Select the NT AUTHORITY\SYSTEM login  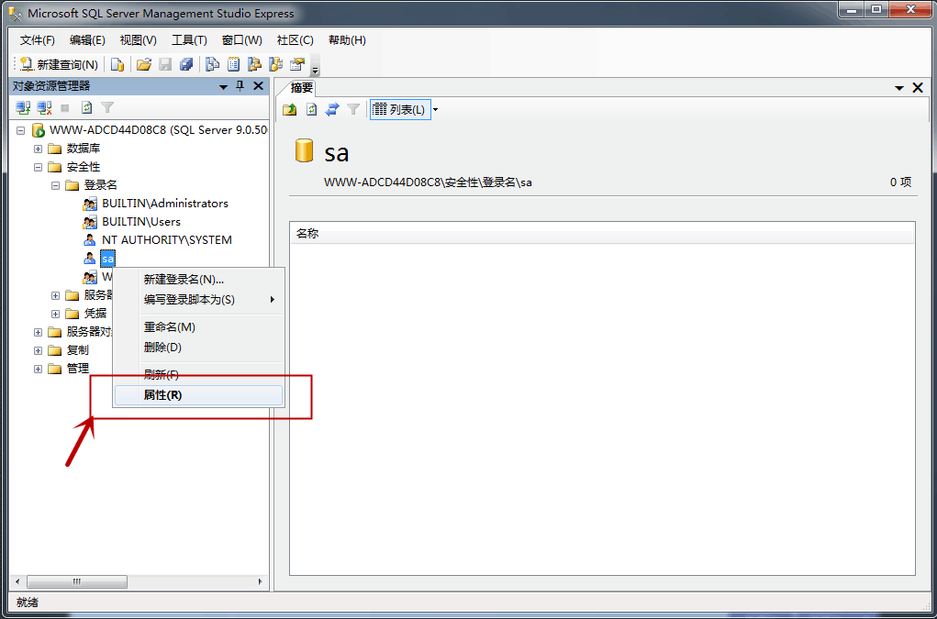(x=167, y=240)
